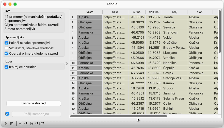Toggle 'Obarvaj primere glede na razred' checkbox
Screen dimensions: 224x128
point(7,53)
